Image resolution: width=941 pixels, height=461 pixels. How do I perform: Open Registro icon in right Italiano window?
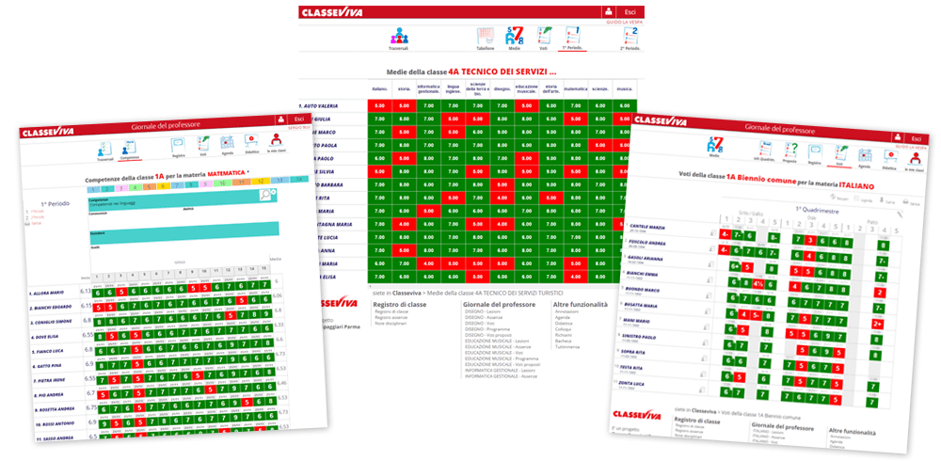click(x=814, y=153)
